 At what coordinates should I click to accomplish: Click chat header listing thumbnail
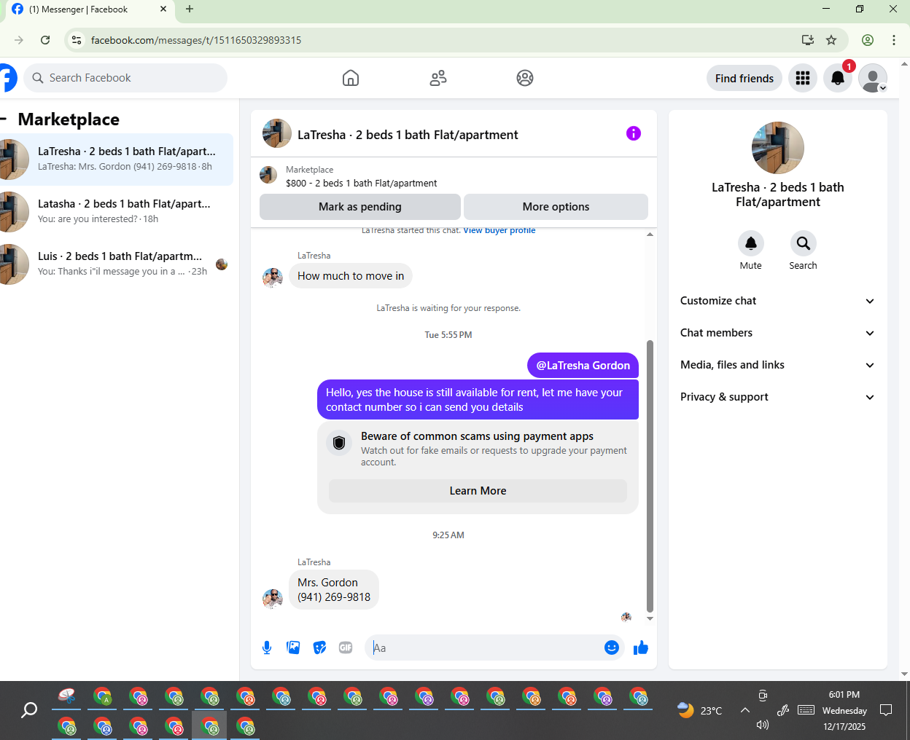tap(277, 134)
